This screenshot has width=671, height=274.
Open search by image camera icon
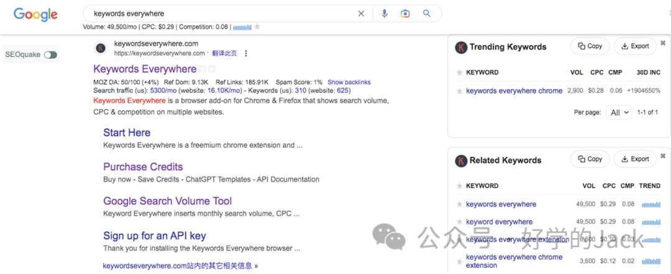coord(405,14)
